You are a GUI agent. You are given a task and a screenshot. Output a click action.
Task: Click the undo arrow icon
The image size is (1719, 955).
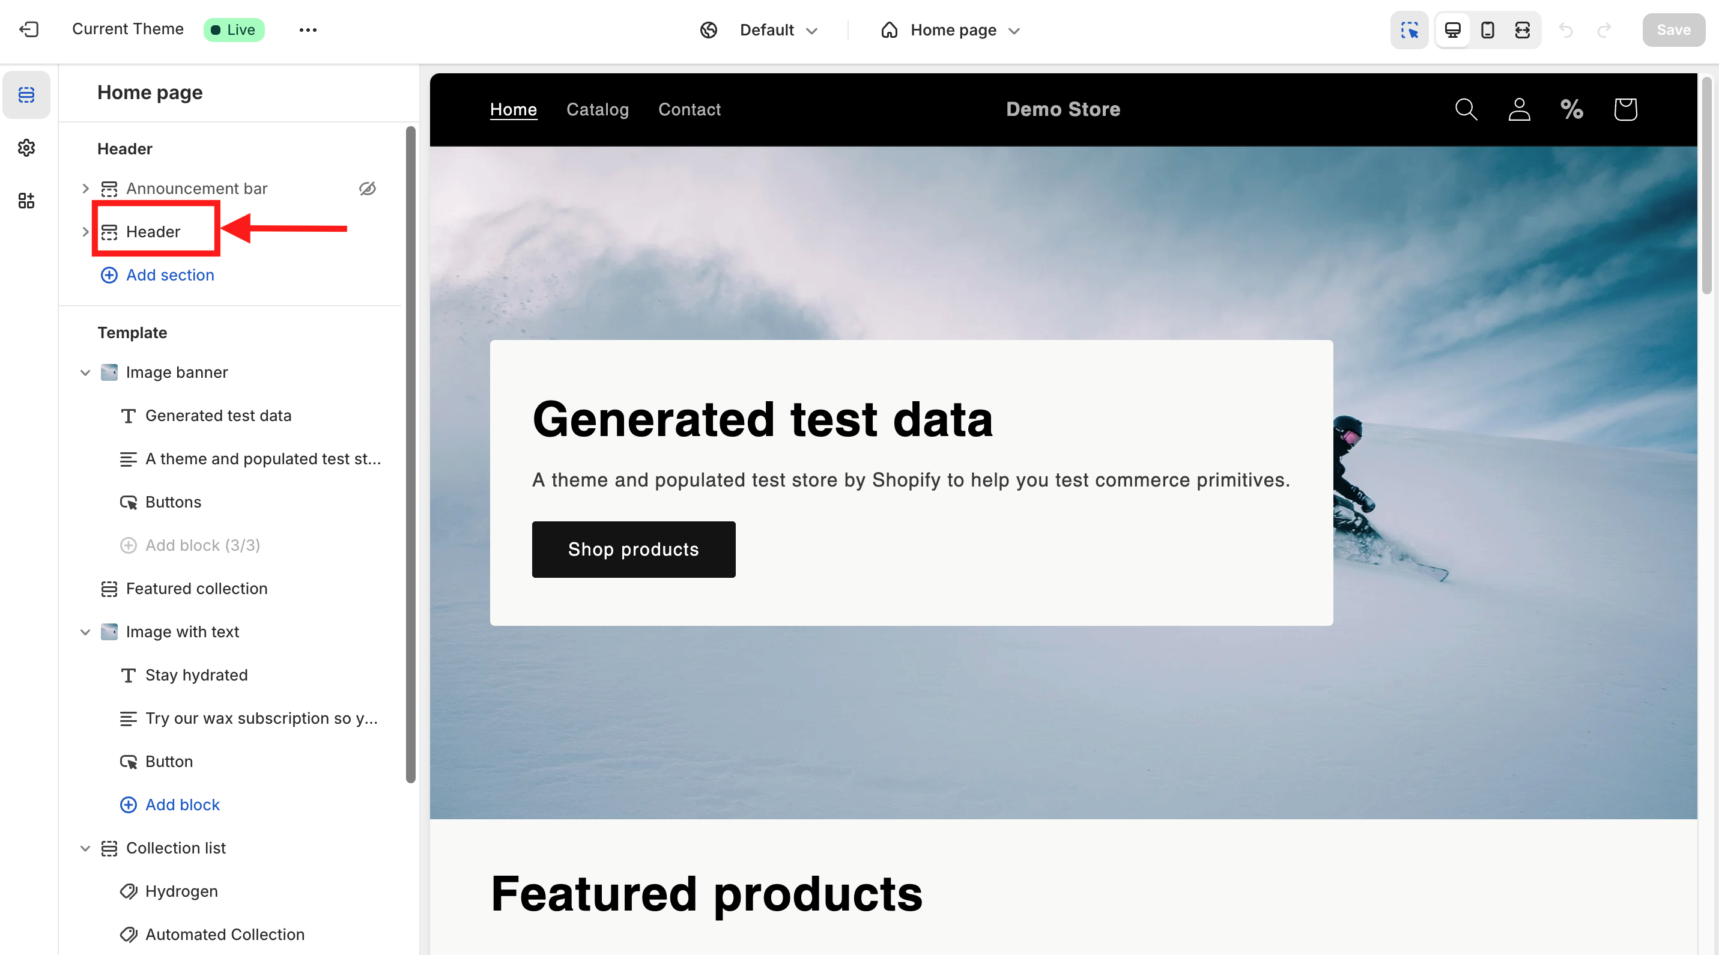[x=1566, y=30]
